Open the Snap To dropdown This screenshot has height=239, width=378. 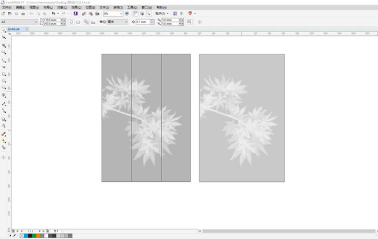tap(161, 14)
